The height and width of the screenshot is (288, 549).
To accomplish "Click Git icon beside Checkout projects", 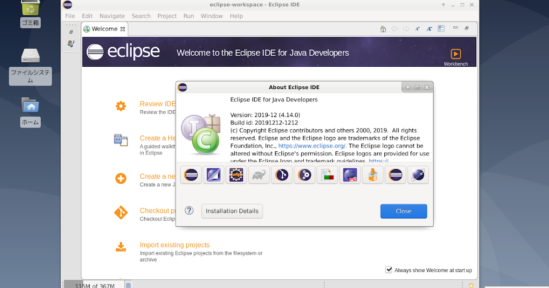I will tap(121, 213).
